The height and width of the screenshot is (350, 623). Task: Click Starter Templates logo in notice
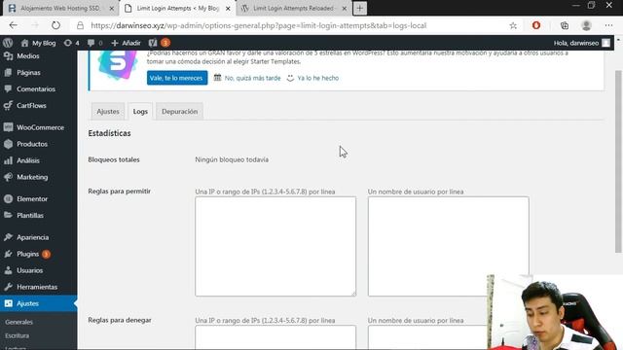tap(118, 65)
